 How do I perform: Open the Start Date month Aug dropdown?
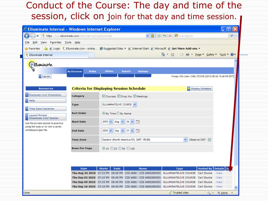click(x=119, y=122)
